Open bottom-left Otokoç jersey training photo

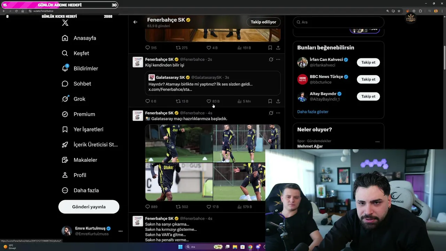tap(179, 182)
